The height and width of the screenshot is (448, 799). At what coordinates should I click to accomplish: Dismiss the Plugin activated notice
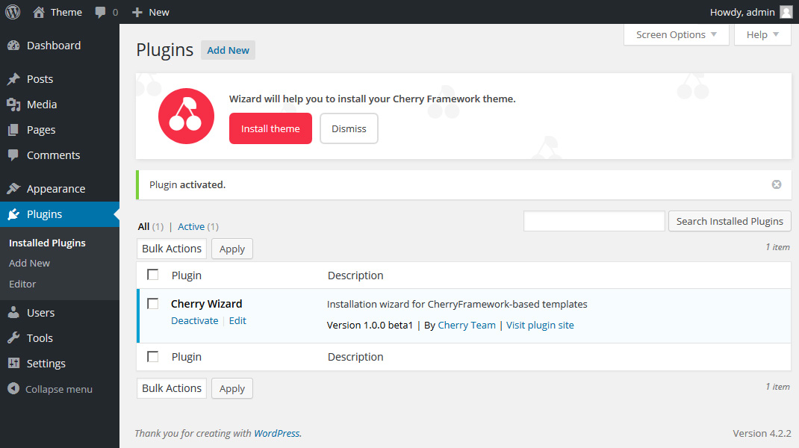point(777,184)
